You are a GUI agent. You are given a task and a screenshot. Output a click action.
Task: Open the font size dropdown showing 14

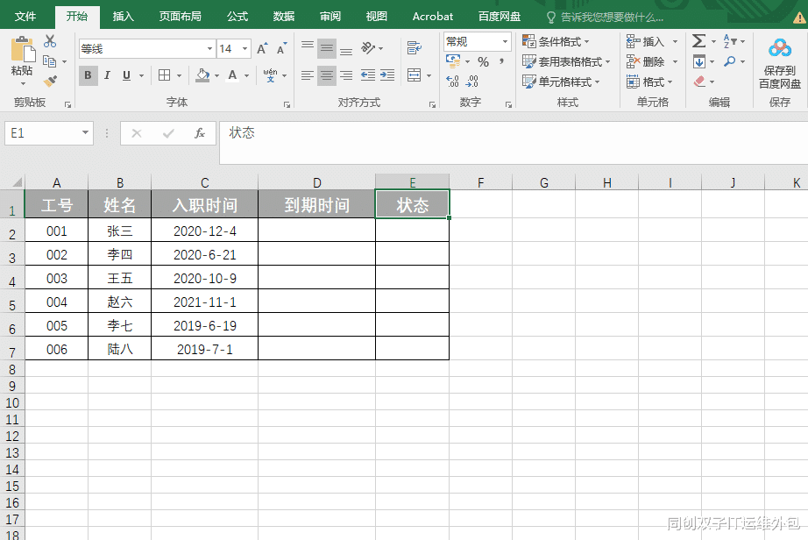(243, 48)
